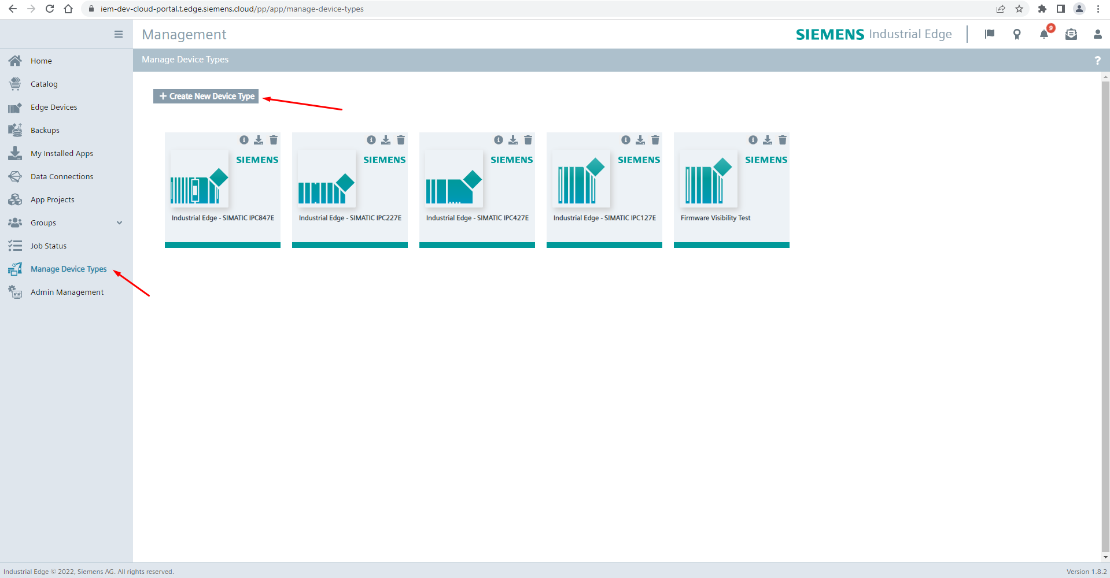
Task: Click the vertical page scrollbar
Action: pyautogui.click(x=1105, y=289)
